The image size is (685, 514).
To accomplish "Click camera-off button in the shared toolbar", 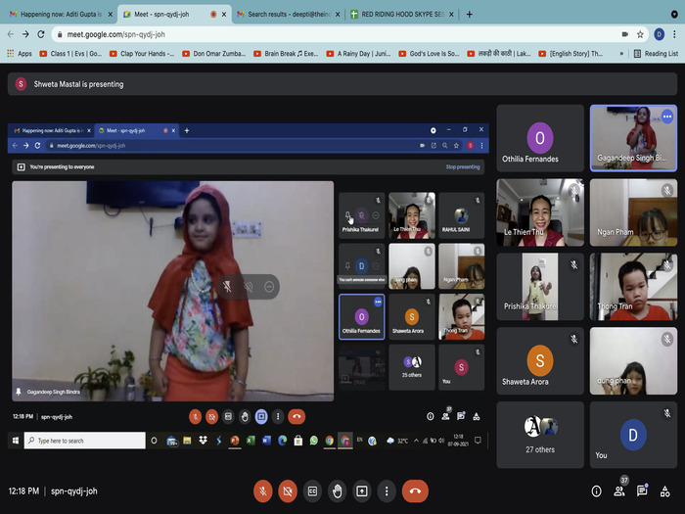I will click(212, 416).
